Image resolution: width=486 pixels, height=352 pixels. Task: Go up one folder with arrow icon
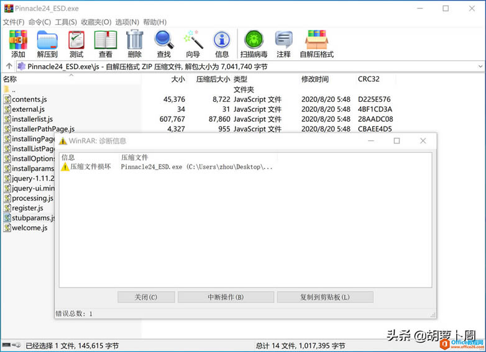click(x=9, y=66)
